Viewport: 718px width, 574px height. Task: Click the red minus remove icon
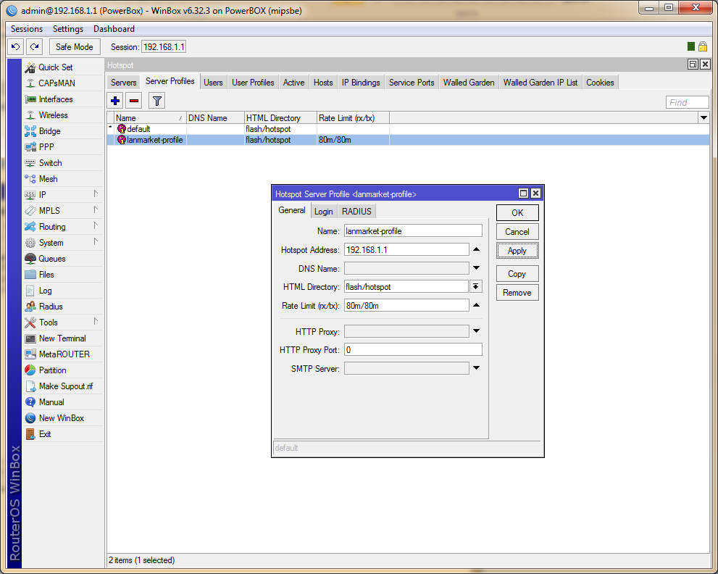[134, 101]
